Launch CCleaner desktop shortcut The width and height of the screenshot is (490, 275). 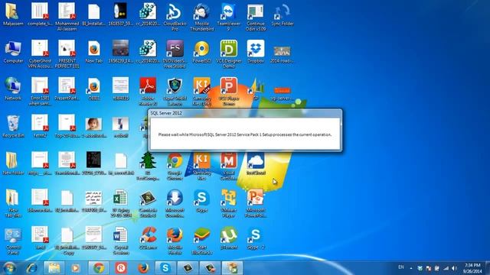click(x=148, y=238)
